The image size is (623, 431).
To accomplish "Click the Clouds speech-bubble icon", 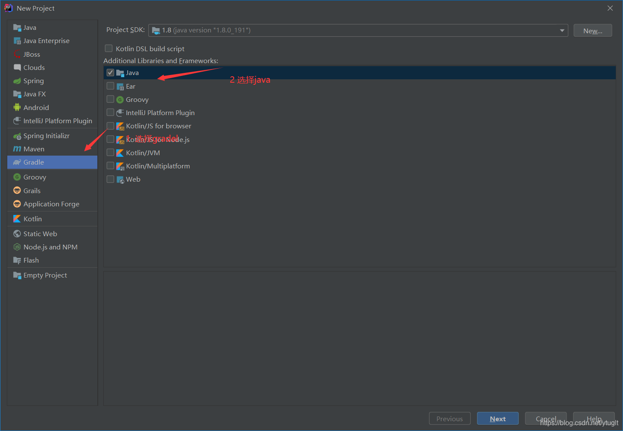I will tap(17, 67).
